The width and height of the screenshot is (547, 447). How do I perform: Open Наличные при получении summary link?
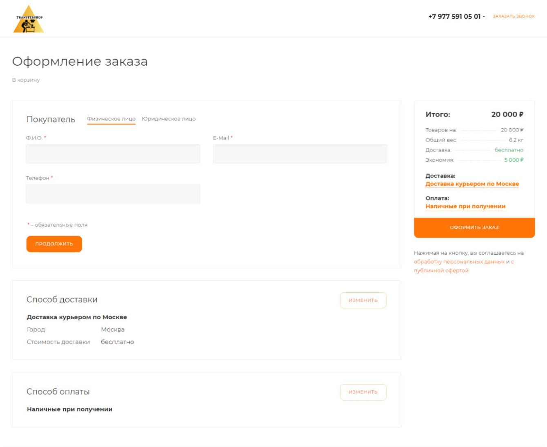[x=465, y=207]
